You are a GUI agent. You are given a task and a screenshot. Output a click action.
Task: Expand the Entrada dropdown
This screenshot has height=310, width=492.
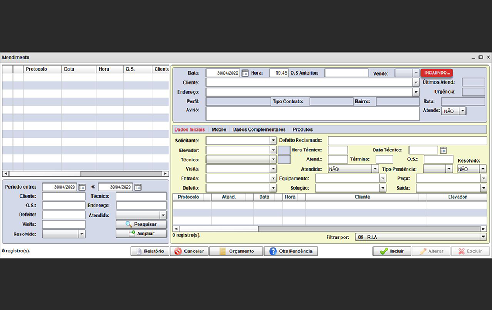[x=273, y=178]
